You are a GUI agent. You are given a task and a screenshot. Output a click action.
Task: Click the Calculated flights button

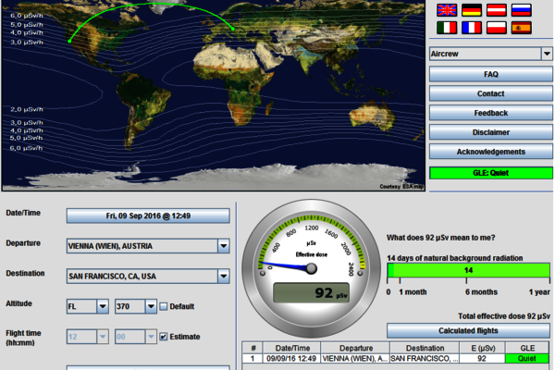[x=468, y=331]
